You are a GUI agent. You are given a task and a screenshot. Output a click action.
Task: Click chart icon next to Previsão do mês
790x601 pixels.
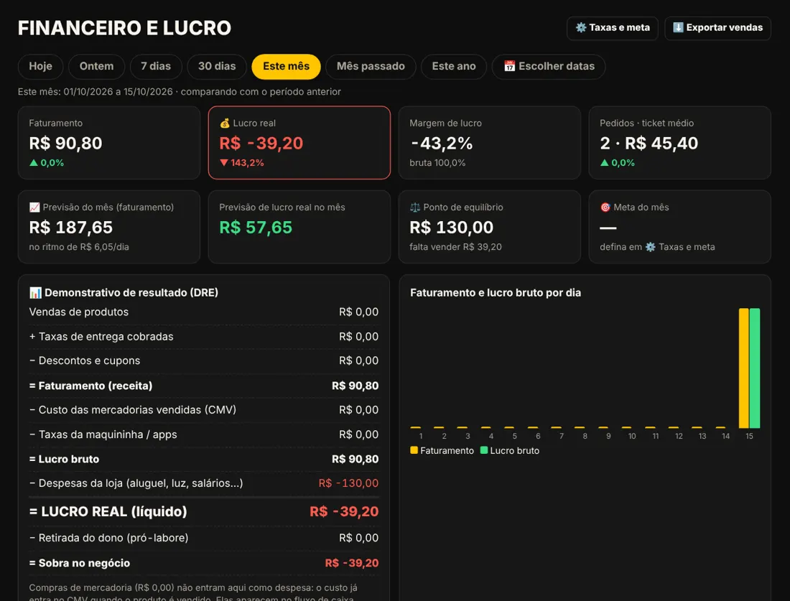tap(34, 207)
